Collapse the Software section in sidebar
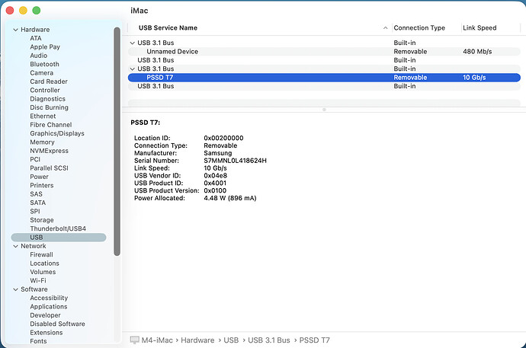The width and height of the screenshot is (526, 348). coord(15,289)
